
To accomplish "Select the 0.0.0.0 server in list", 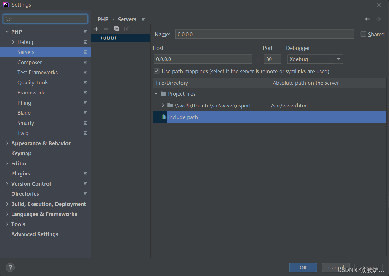I will coord(121,38).
